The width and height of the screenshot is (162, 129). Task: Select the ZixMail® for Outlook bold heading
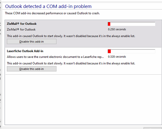click(x=22, y=24)
